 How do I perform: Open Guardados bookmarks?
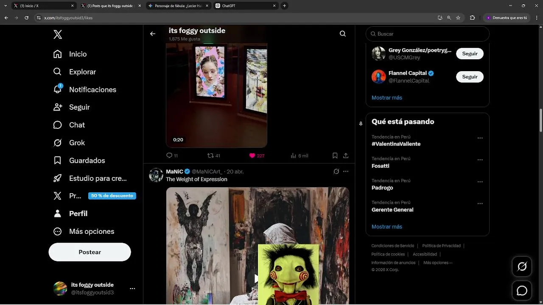point(79,161)
